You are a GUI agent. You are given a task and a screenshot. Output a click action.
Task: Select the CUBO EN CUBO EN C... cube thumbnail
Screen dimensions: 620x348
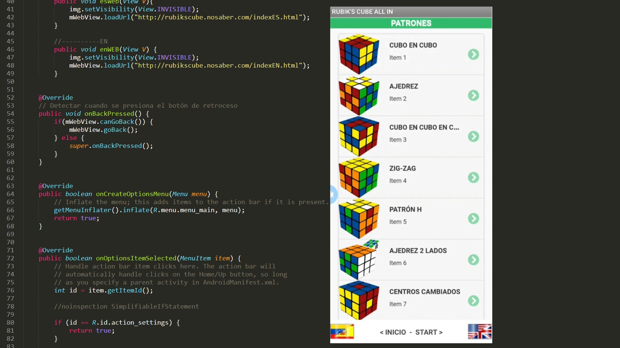click(x=359, y=137)
